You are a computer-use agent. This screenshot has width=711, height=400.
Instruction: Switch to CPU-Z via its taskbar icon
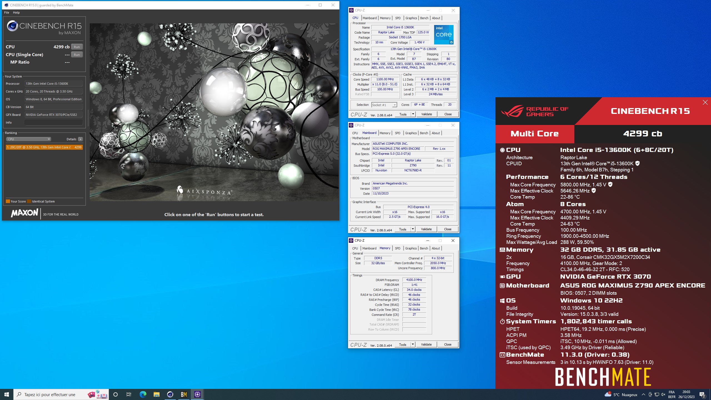coord(197,394)
